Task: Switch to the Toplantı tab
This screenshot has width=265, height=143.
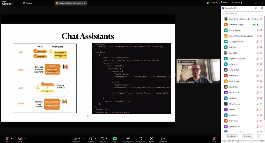Action: 27,3
